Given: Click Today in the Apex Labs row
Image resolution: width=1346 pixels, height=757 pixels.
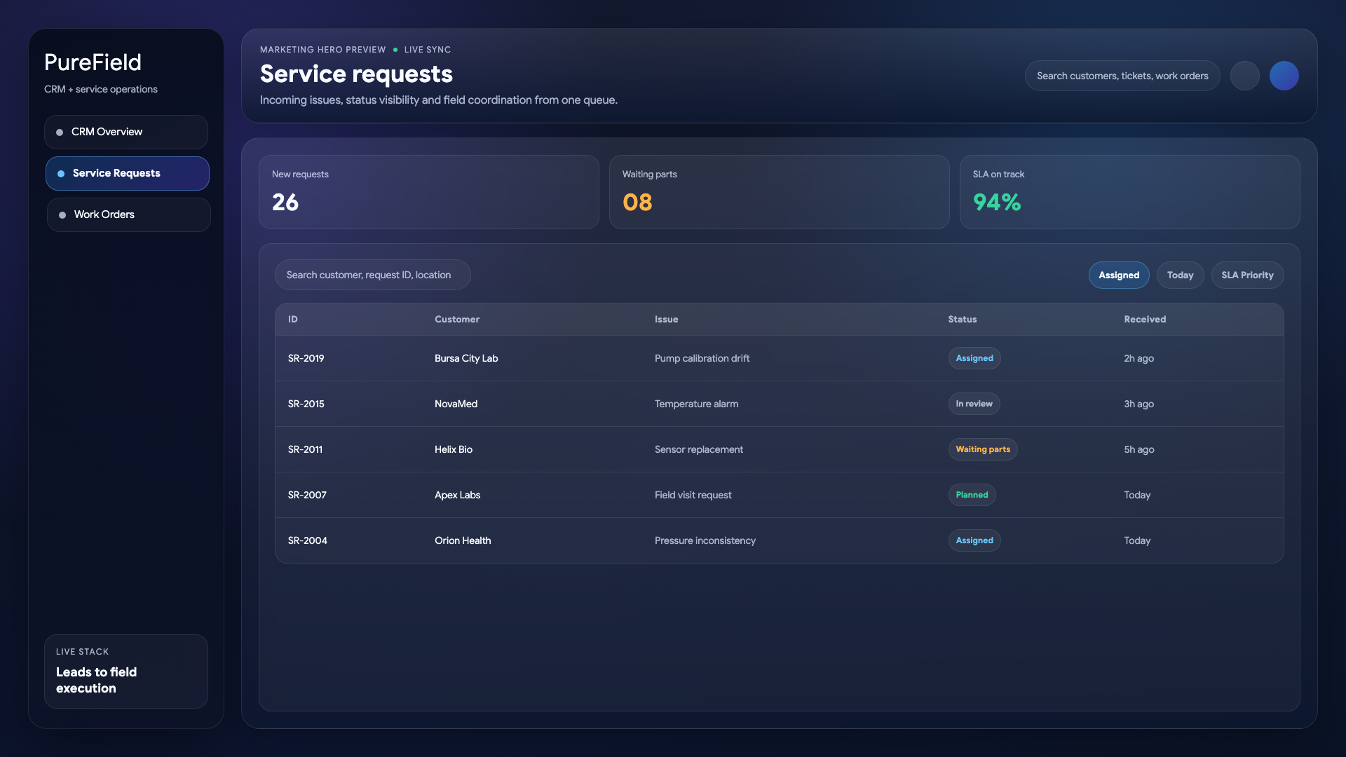Looking at the screenshot, I should point(1138,495).
